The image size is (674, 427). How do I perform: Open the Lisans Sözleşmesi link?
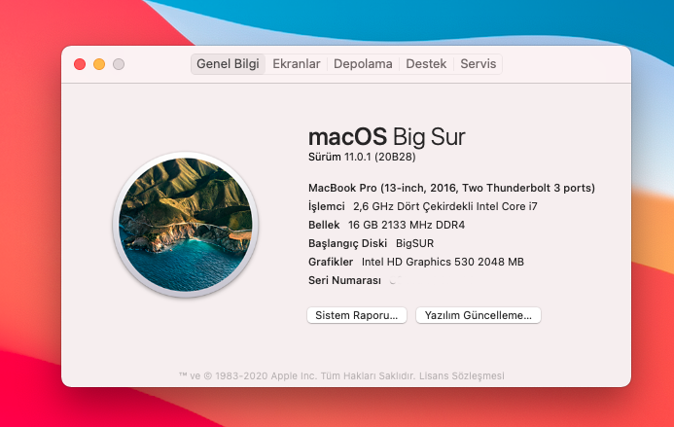click(x=462, y=375)
